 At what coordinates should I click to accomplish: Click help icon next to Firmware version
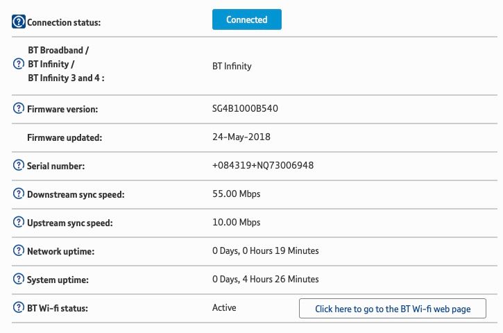pyautogui.click(x=19, y=109)
